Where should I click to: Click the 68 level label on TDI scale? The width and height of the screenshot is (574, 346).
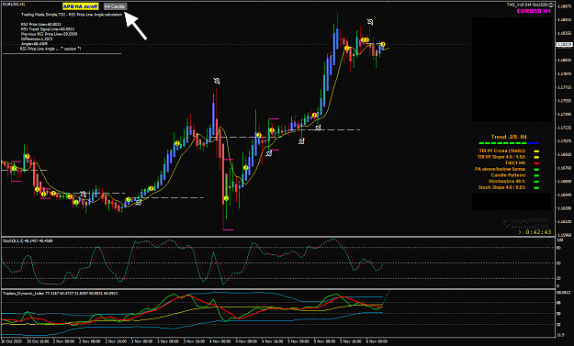coord(558,303)
